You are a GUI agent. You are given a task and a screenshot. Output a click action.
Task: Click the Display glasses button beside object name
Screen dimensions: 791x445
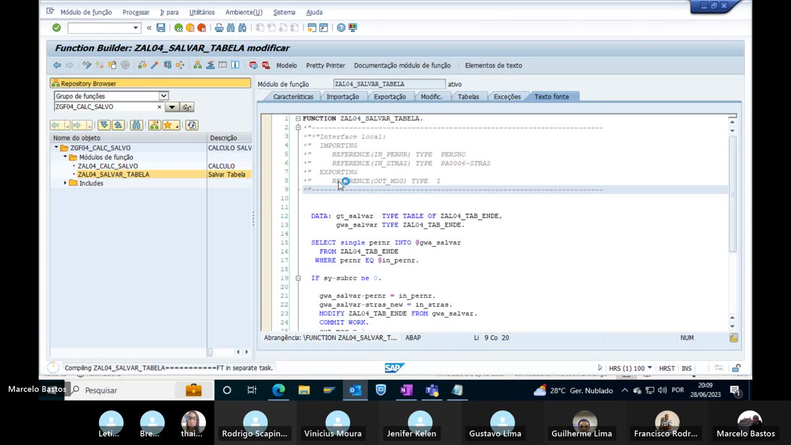187,107
